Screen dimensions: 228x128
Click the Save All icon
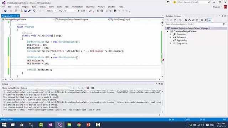[29, 11]
